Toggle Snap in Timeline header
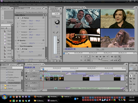138x103 pixels. click(x=28, y=71)
